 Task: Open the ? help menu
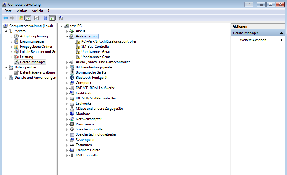[48, 11]
